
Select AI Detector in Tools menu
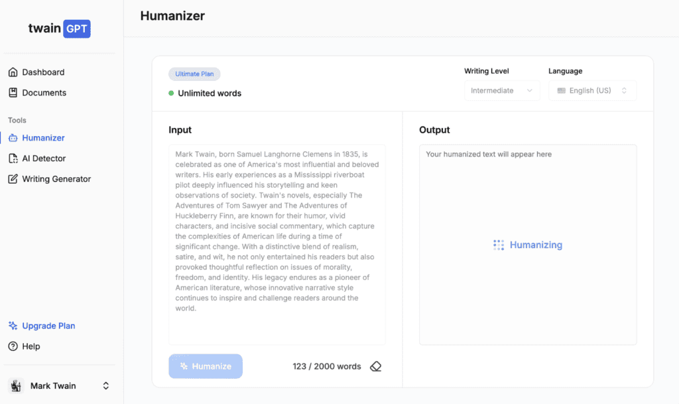pos(44,159)
